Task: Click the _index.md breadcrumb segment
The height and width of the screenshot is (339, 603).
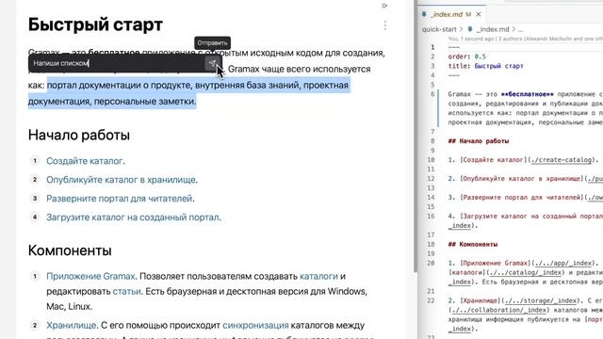Action: click(493, 29)
